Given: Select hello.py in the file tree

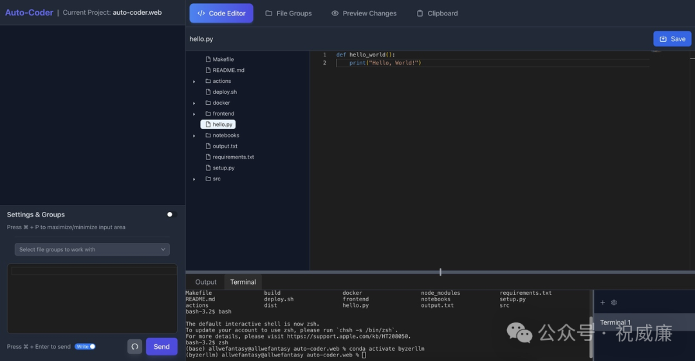Looking at the screenshot, I should pos(218,125).
